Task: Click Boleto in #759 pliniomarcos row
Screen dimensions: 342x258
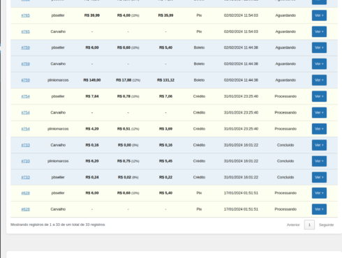Action: click(x=199, y=80)
